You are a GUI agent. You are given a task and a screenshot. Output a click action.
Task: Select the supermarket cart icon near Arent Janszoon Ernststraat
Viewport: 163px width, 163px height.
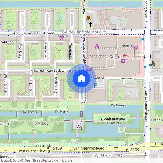coord(62,38)
